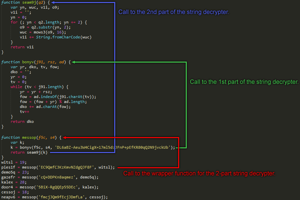Click the mows3(o9, 16) call
This screenshot has height=200, width=300.
[50, 32]
